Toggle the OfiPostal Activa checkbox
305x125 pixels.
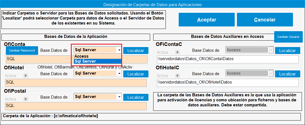pos(25,99)
